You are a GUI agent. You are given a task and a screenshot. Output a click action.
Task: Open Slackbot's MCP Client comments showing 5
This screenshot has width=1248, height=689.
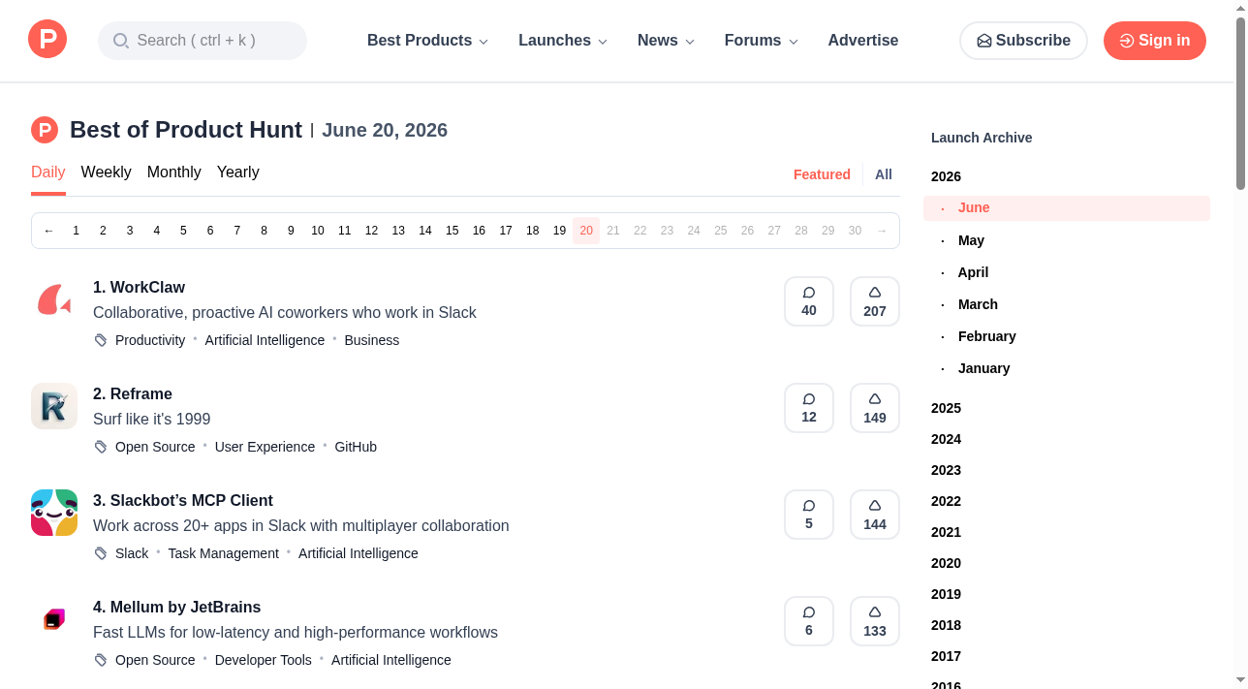809,515
